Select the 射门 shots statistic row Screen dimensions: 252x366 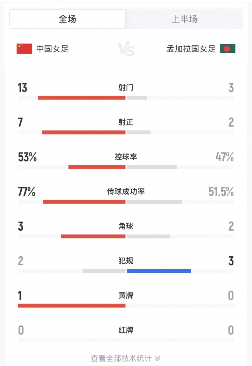(x=125, y=88)
